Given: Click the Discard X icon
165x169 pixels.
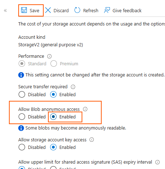Looking at the screenshot, I should 48,10.
